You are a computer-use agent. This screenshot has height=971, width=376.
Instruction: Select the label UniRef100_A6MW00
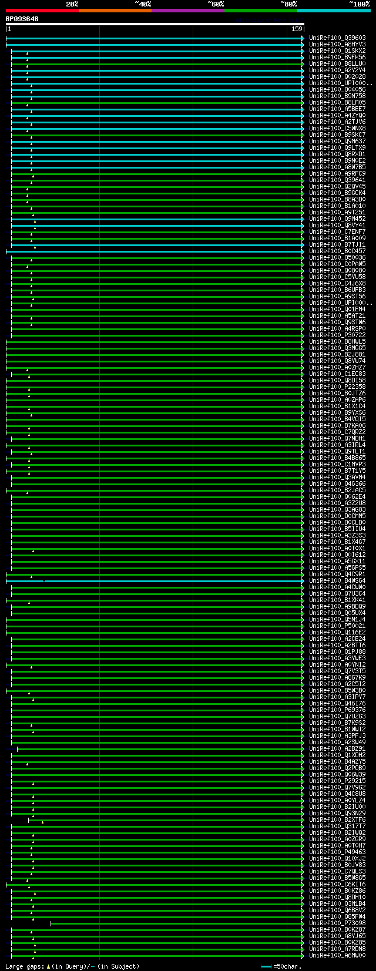337,955
